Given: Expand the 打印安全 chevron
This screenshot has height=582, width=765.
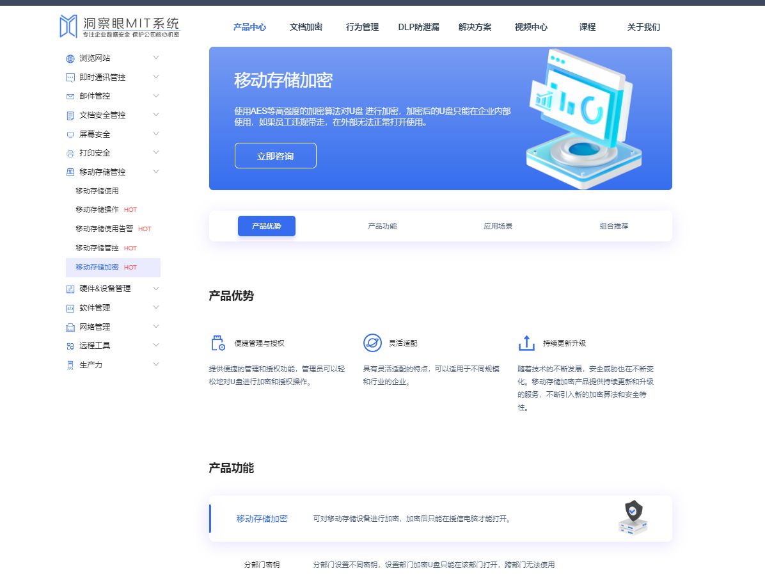Looking at the screenshot, I should [156, 152].
